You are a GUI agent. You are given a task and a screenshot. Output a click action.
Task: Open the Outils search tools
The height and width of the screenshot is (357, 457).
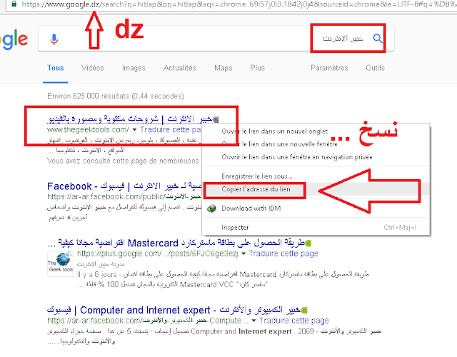click(x=375, y=68)
